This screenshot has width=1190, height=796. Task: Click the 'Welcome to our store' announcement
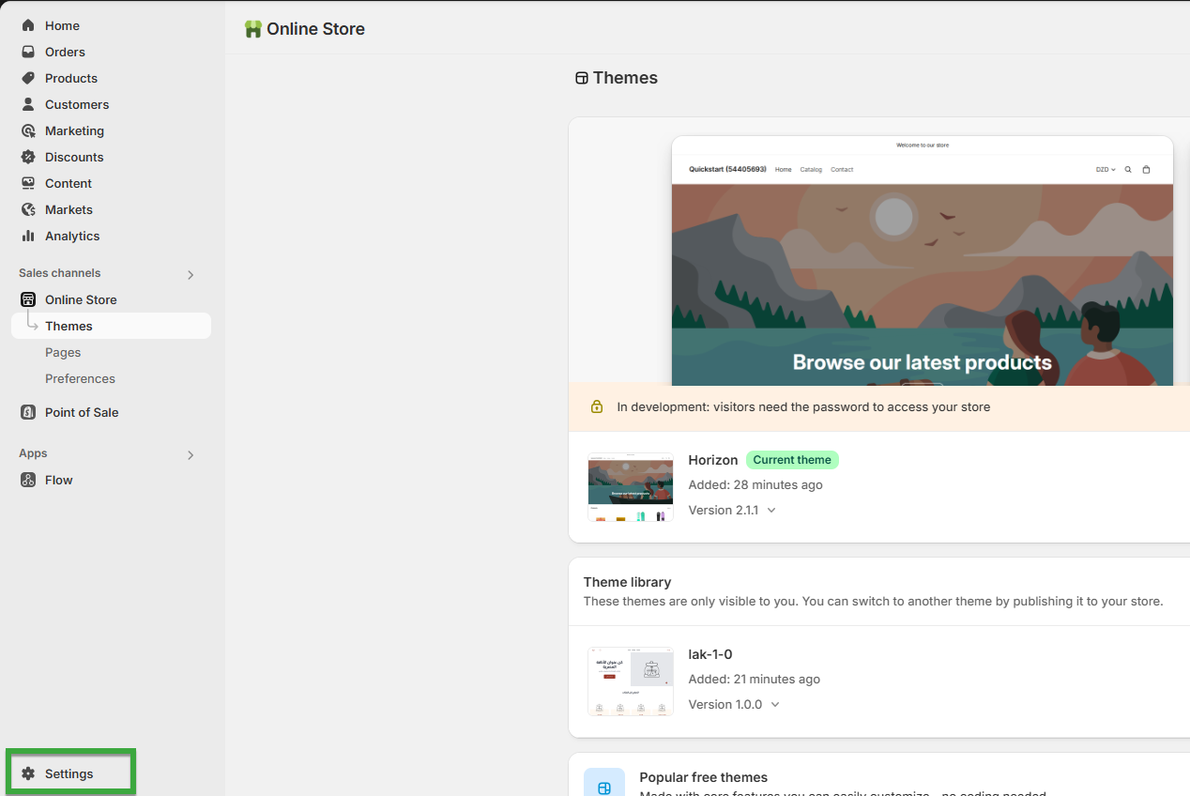(923, 145)
